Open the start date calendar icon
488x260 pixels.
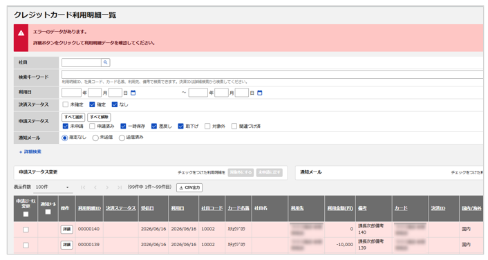[133, 93]
